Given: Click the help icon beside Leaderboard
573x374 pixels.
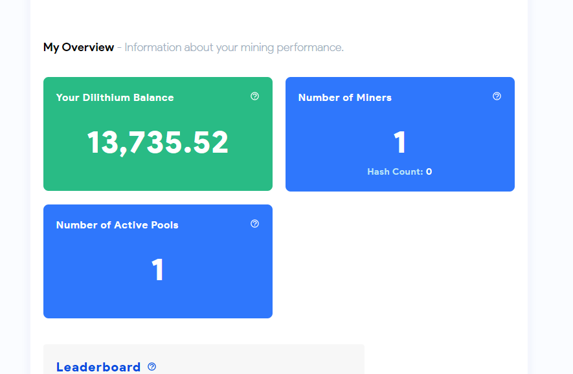Looking at the screenshot, I should click(x=152, y=366).
